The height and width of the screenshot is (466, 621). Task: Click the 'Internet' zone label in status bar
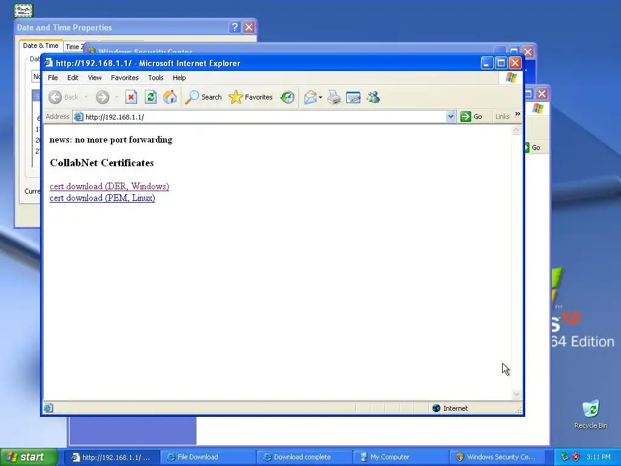[x=455, y=408]
